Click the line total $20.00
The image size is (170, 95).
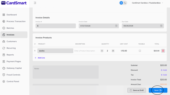tap(157, 51)
